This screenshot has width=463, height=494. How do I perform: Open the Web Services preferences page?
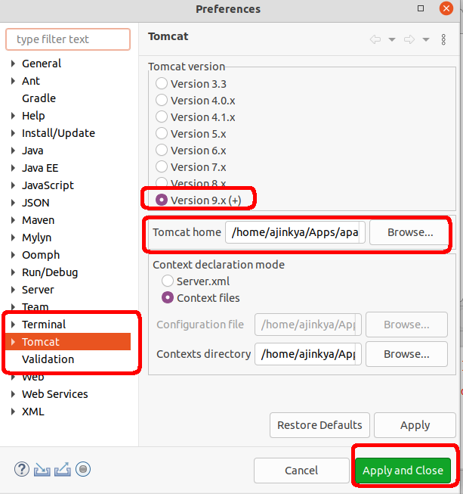pyautogui.click(x=54, y=394)
